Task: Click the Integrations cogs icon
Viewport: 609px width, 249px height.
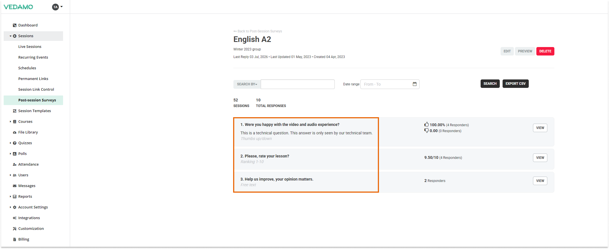Action: tap(15, 218)
